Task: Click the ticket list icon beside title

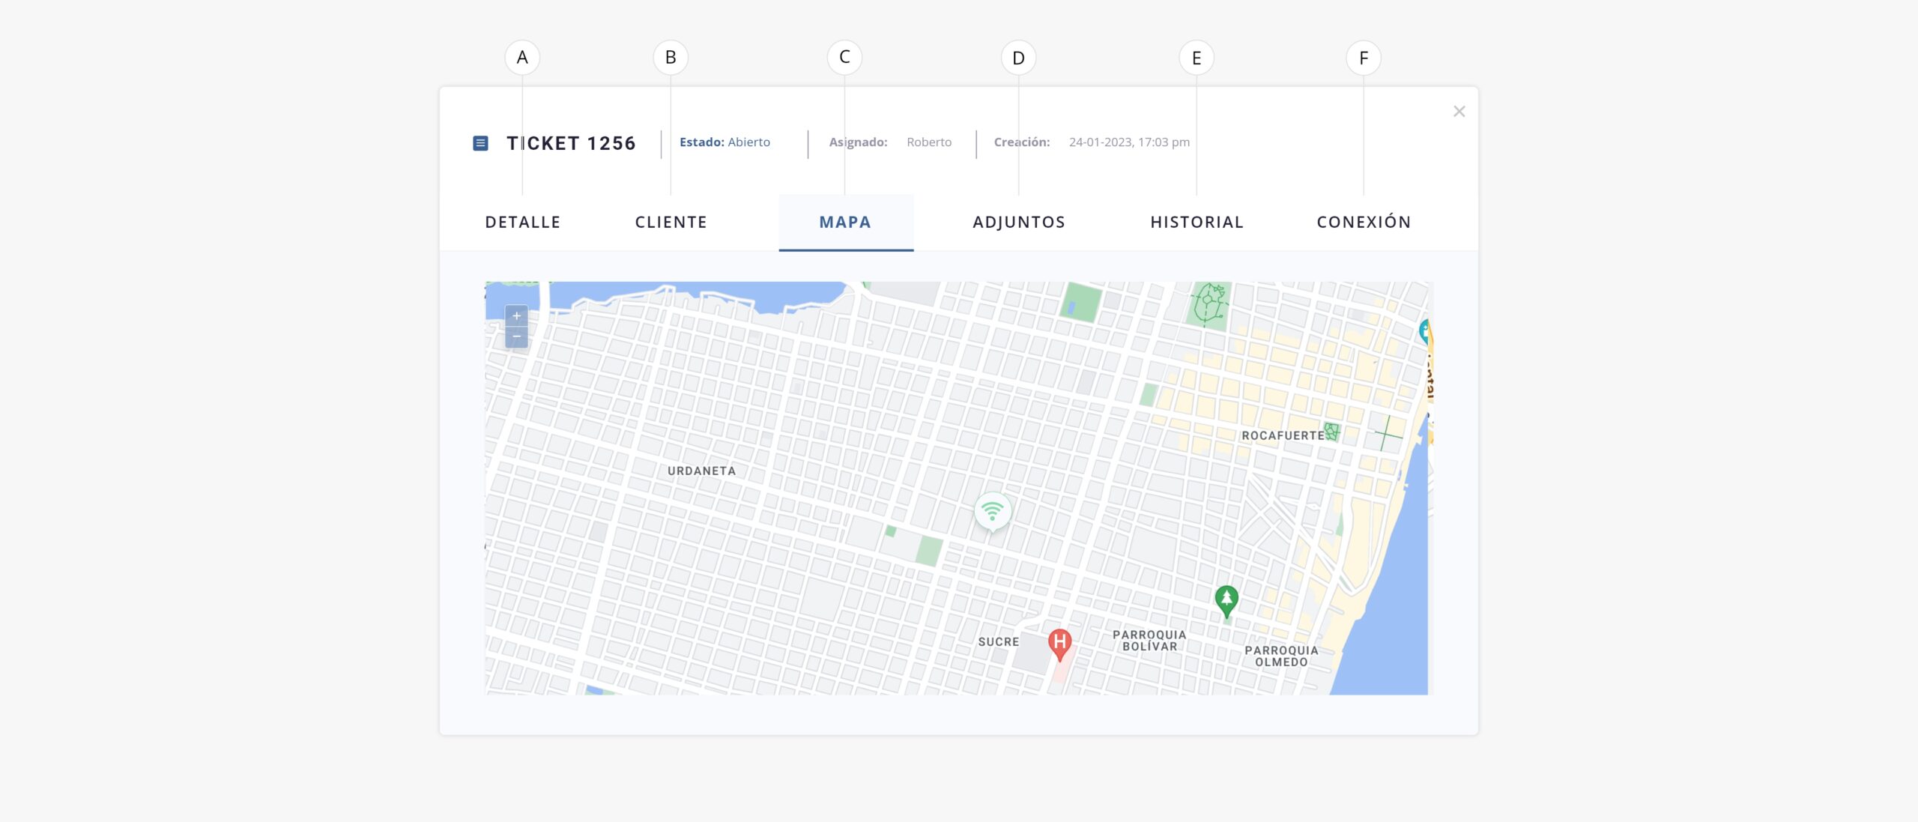Action: click(x=480, y=143)
